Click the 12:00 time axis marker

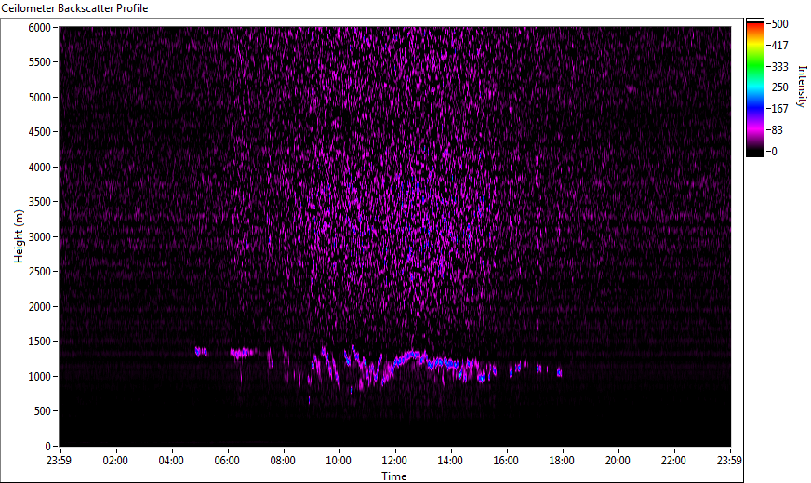(x=394, y=460)
